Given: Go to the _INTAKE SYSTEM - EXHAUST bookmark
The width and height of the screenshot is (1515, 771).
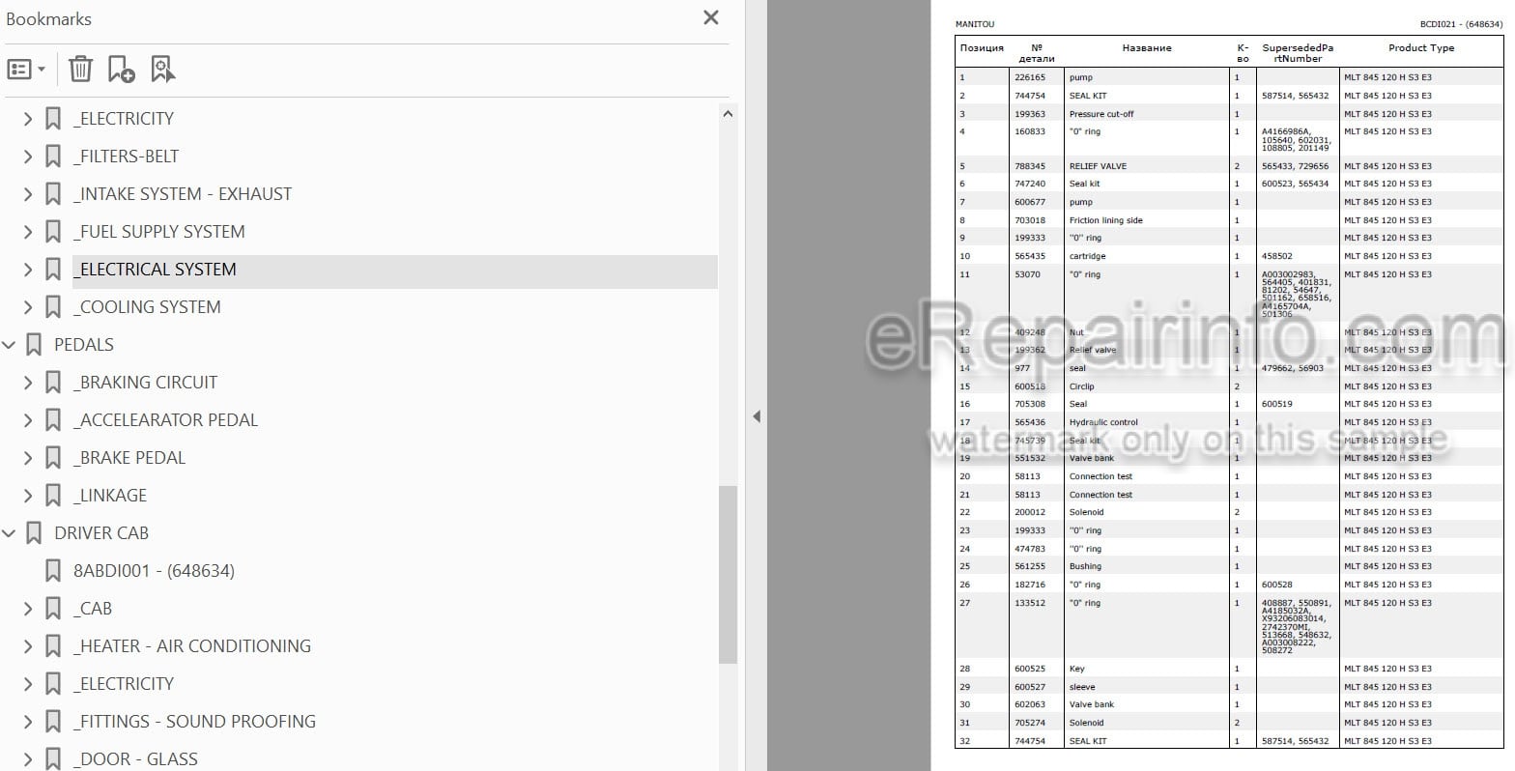Looking at the screenshot, I should click(183, 194).
